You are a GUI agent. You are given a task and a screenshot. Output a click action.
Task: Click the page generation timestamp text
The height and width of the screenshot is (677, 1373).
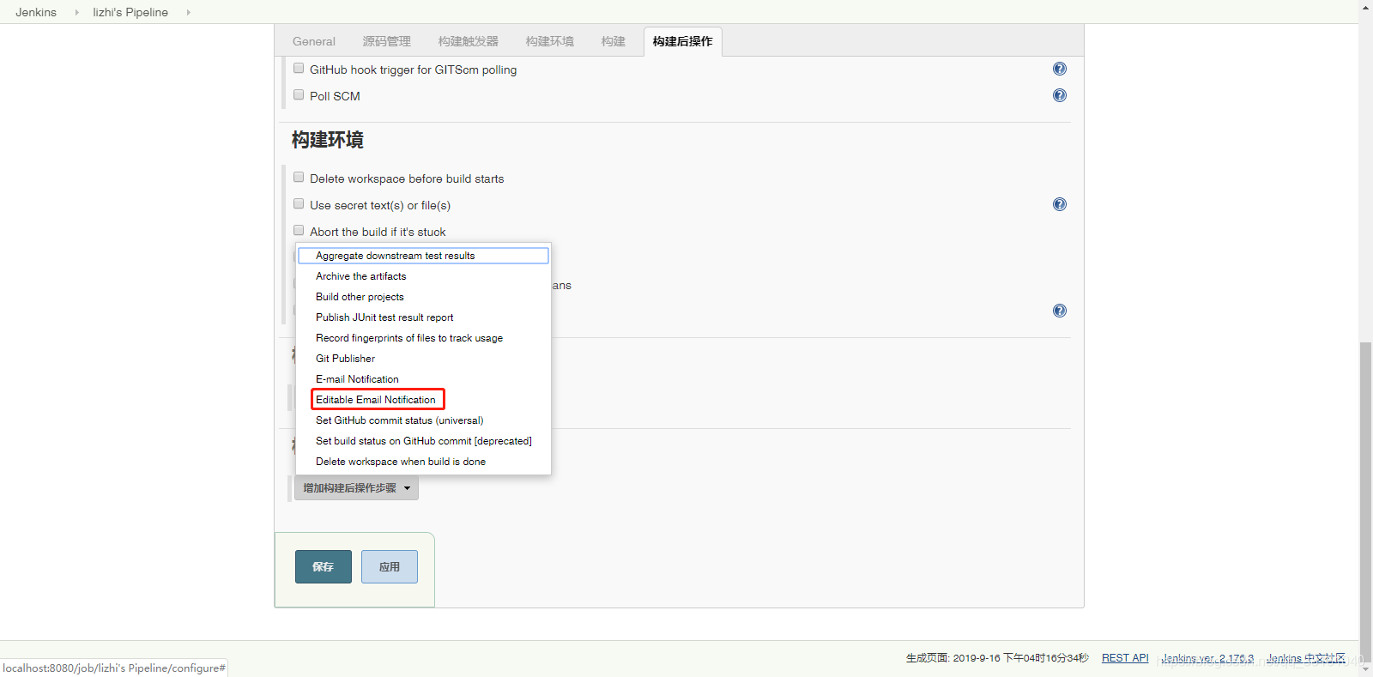tap(997, 658)
